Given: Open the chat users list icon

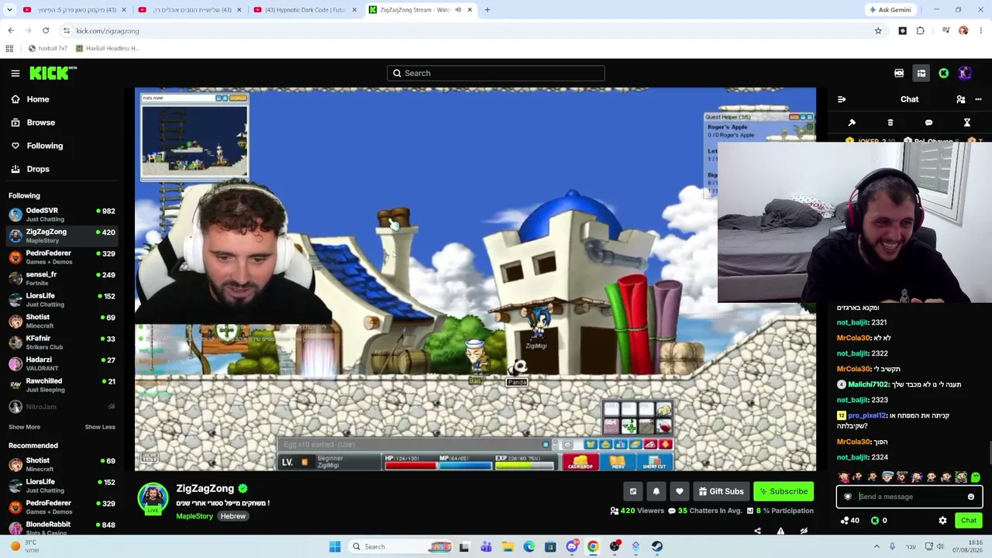Looking at the screenshot, I should pyautogui.click(x=961, y=99).
